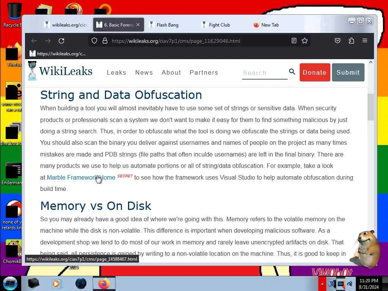Click the vertical scrollbar thumb
This screenshot has width=388, height=291.
pos(371,107)
